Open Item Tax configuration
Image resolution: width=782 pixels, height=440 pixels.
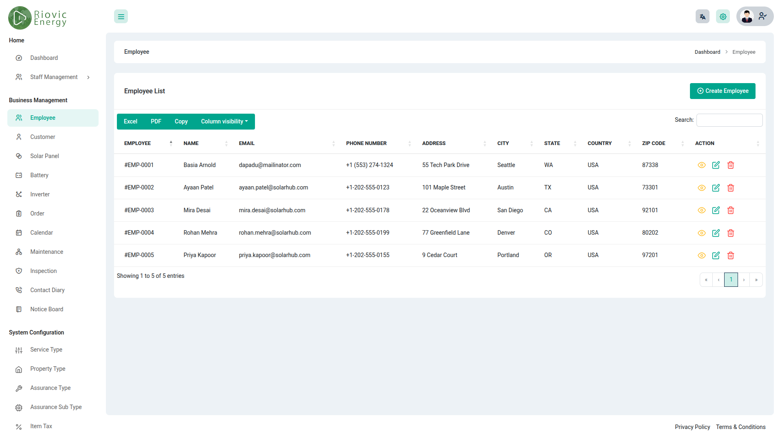pos(53,426)
